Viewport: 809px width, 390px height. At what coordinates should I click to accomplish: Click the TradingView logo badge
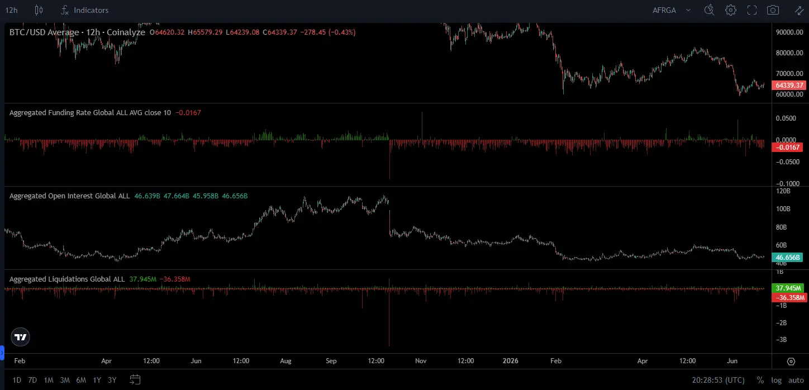point(21,337)
